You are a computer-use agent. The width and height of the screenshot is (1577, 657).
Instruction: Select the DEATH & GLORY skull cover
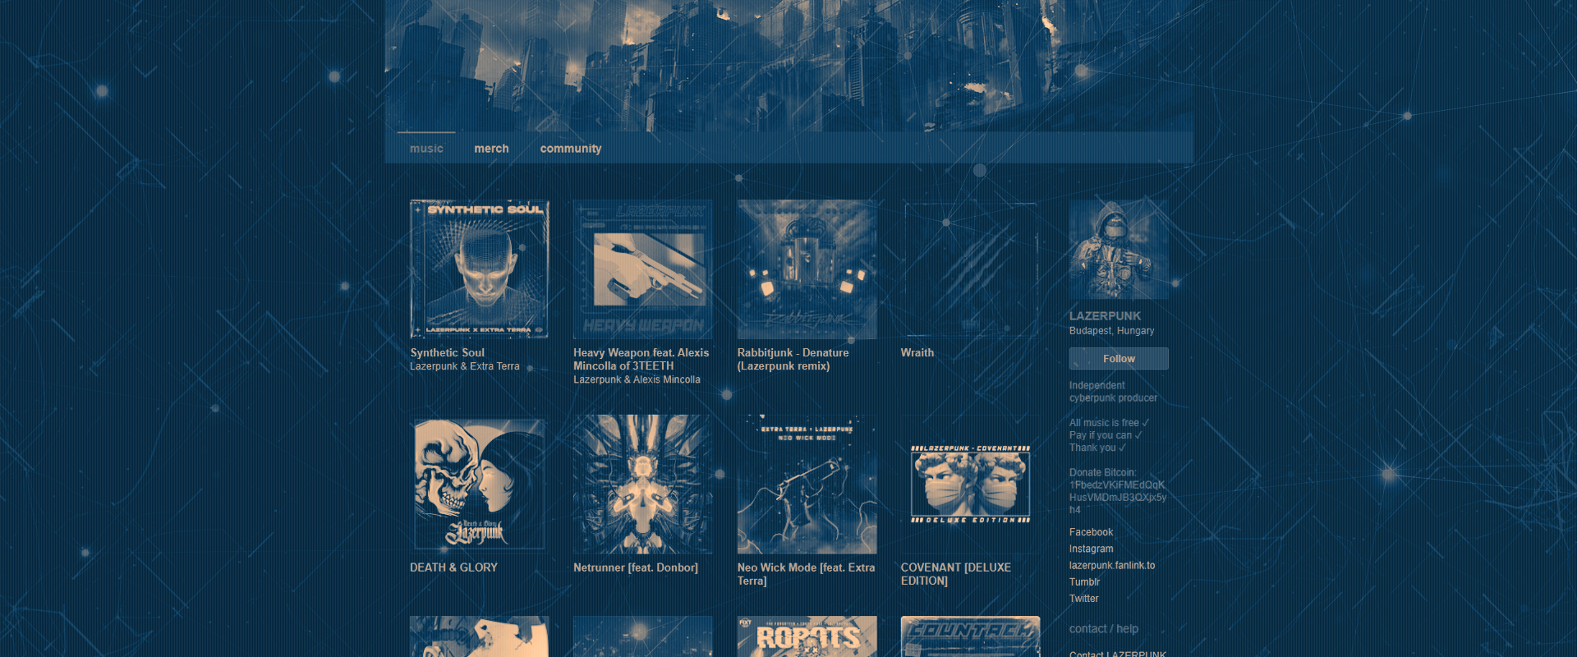[x=479, y=484]
